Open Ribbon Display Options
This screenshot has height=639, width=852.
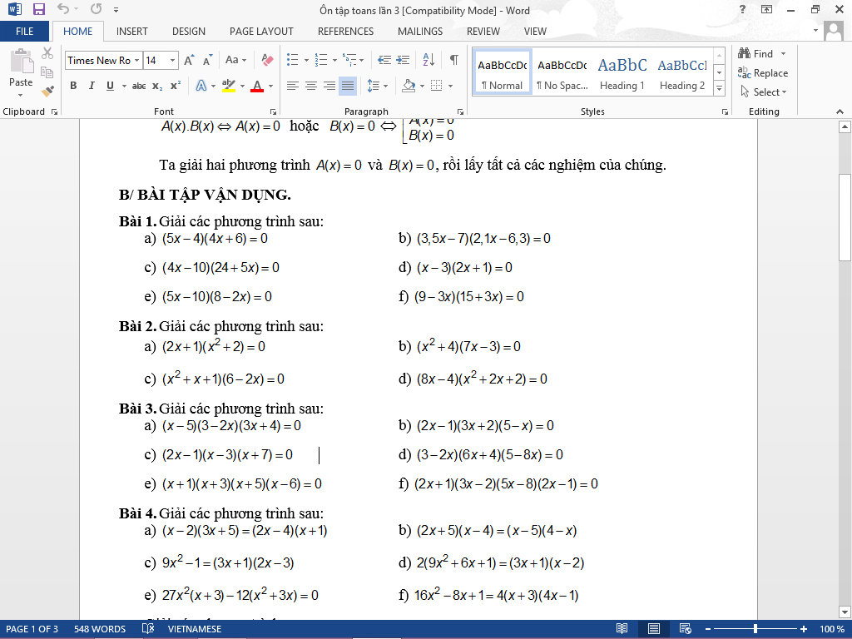point(766,9)
